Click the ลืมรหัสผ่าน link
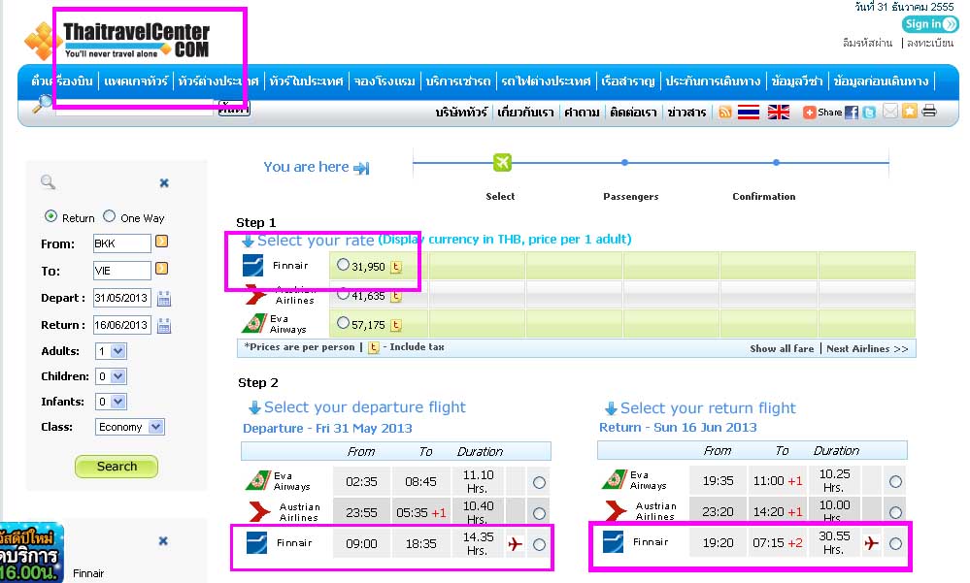This screenshot has width=970, height=583. point(867,43)
